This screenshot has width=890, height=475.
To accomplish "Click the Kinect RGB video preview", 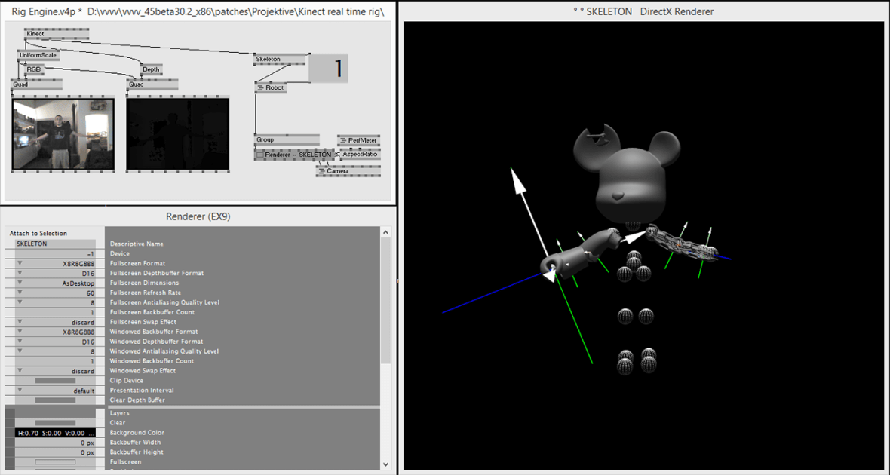I will [x=63, y=134].
